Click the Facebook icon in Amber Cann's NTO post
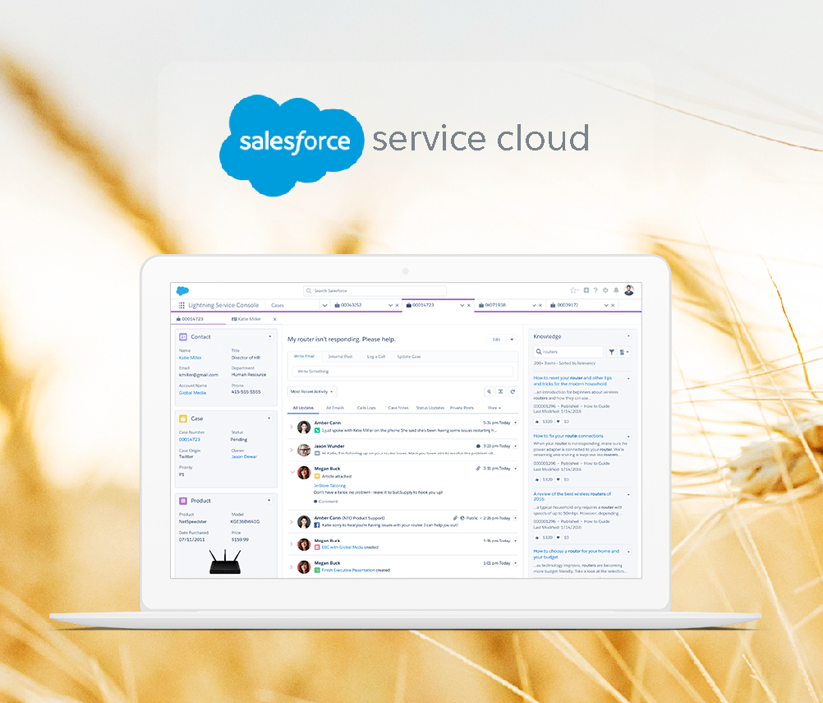The height and width of the screenshot is (703, 823). click(317, 525)
